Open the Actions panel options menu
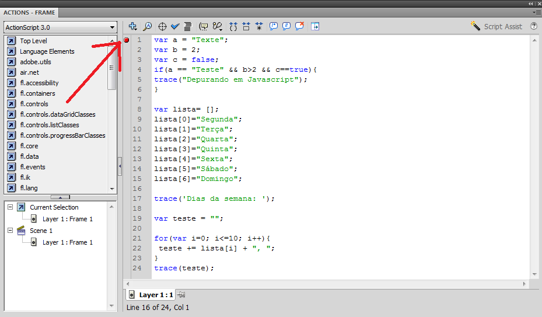542x317 pixels. coord(536,12)
